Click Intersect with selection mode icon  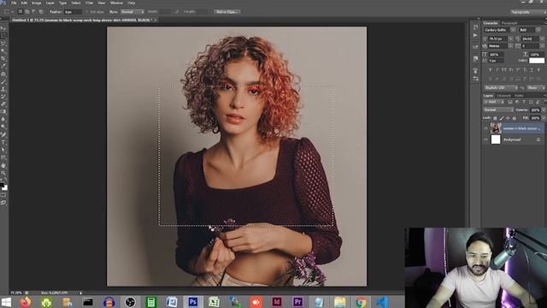[x=41, y=11]
